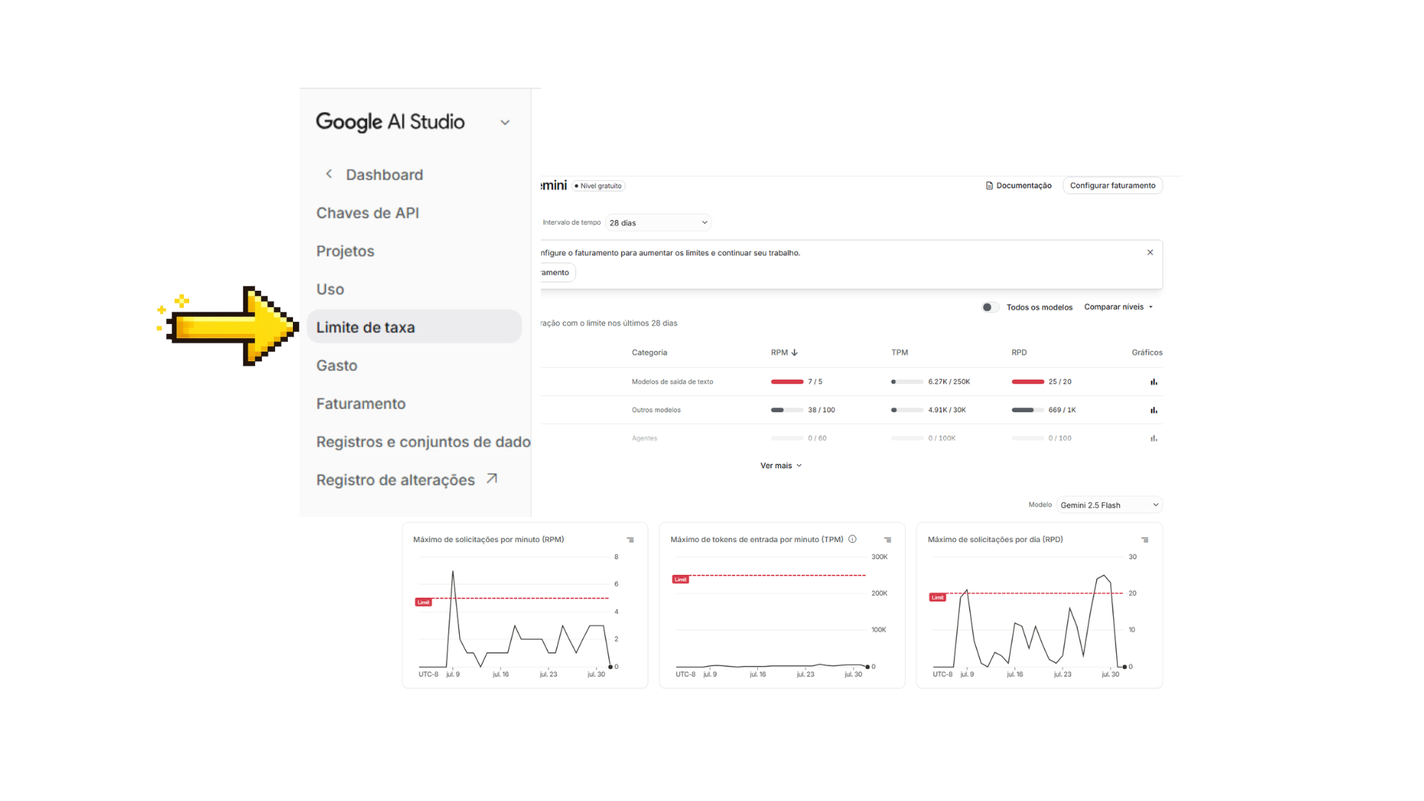Click the Gráficos column header

(x=1147, y=352)
